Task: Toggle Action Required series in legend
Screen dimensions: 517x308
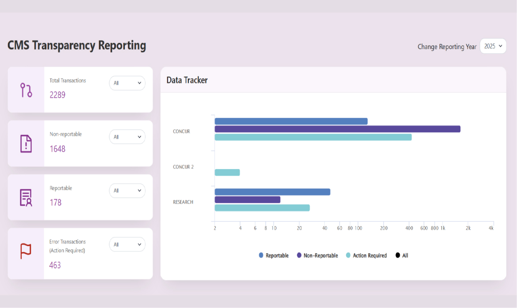Action: [x=366, y=255]
